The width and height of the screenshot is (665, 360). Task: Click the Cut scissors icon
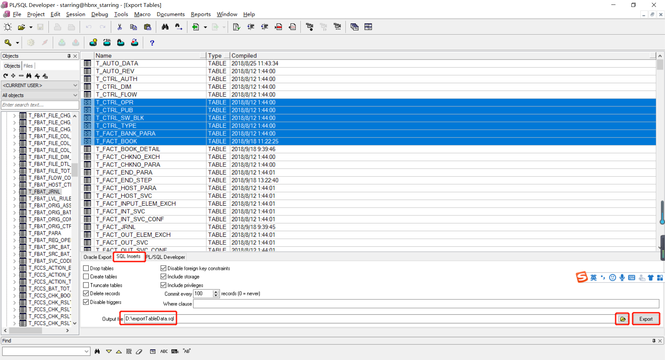[x=119, y=27]
